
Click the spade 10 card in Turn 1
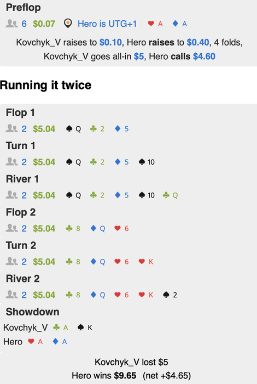click(x=147, y=162)
